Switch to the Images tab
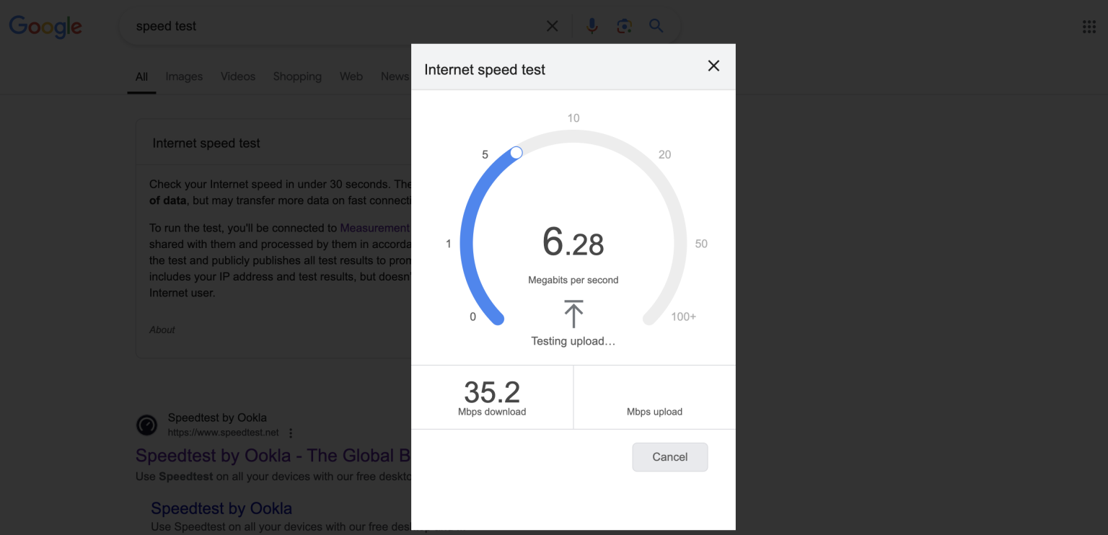1108x535 pixels. pos(184,76)
